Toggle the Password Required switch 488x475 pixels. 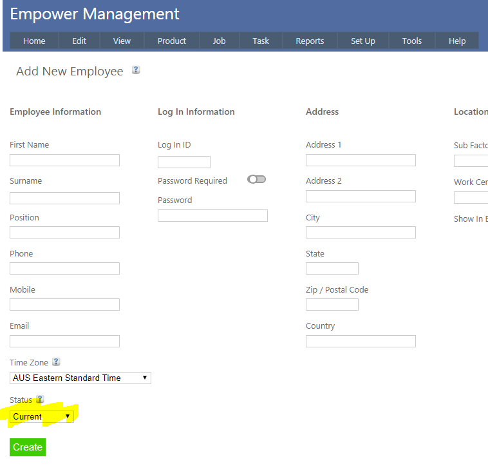coord(256,180)
